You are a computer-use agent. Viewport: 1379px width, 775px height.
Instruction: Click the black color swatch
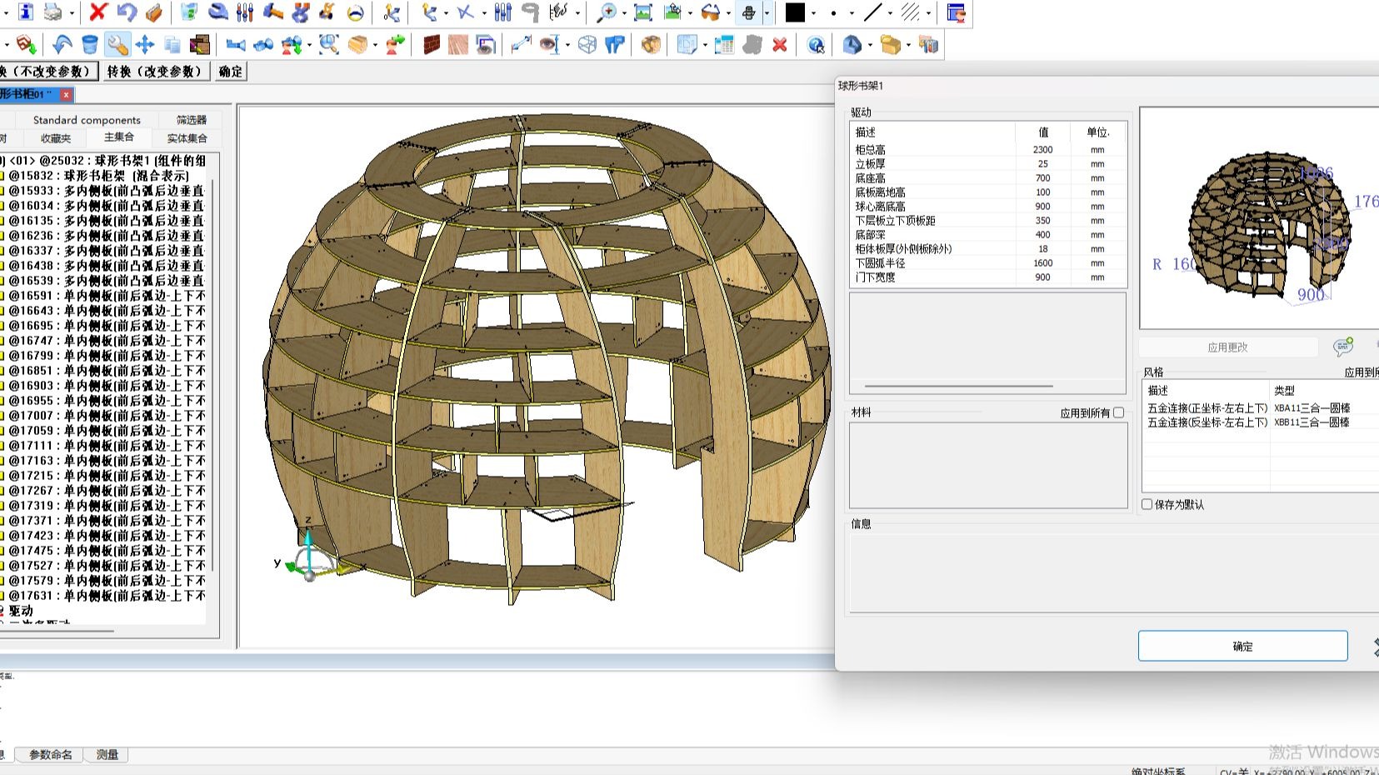[796, 12]
